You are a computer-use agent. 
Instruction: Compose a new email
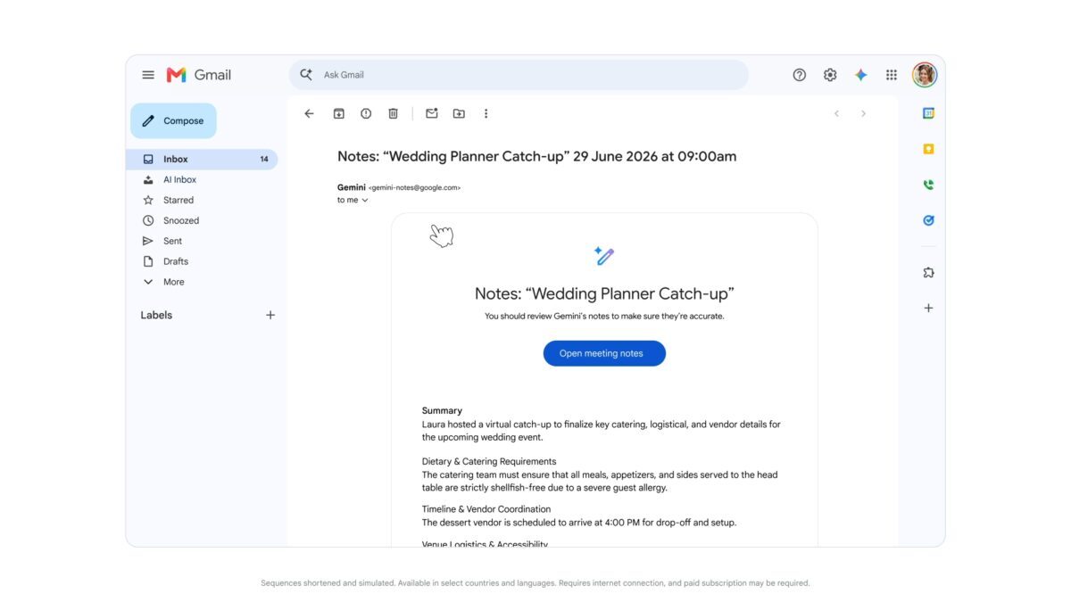pyautogui.click(x=173, y=120)
